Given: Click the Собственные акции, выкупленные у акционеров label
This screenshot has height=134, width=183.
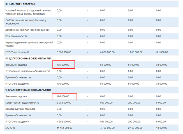Looking at the screenshot, I should point(26,22).
